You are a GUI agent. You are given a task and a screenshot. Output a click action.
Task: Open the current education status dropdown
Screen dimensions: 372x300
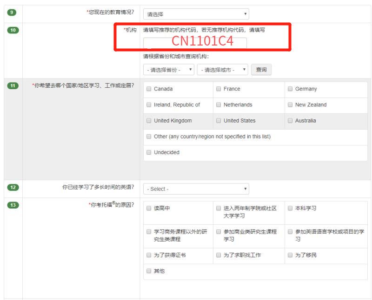pyautogui.click(x=196, y=14)
